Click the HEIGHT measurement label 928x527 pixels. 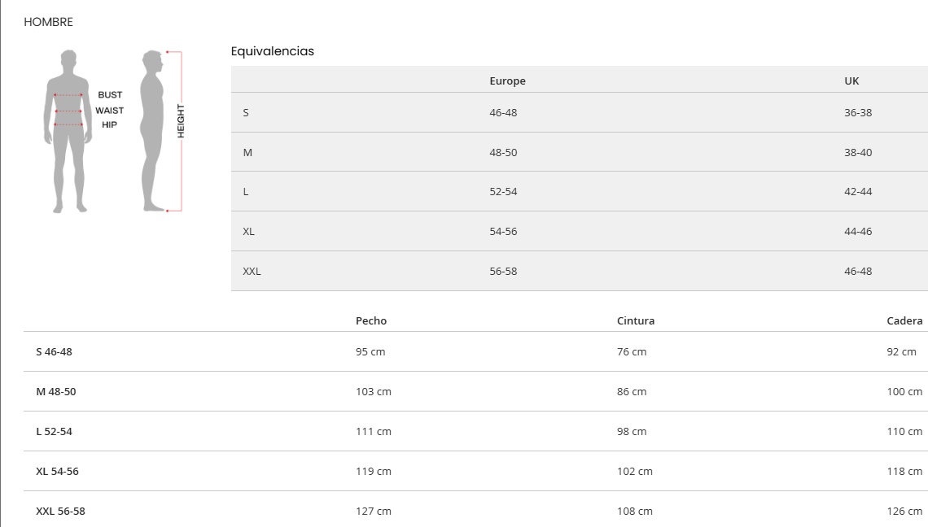(x=181, y=121)
